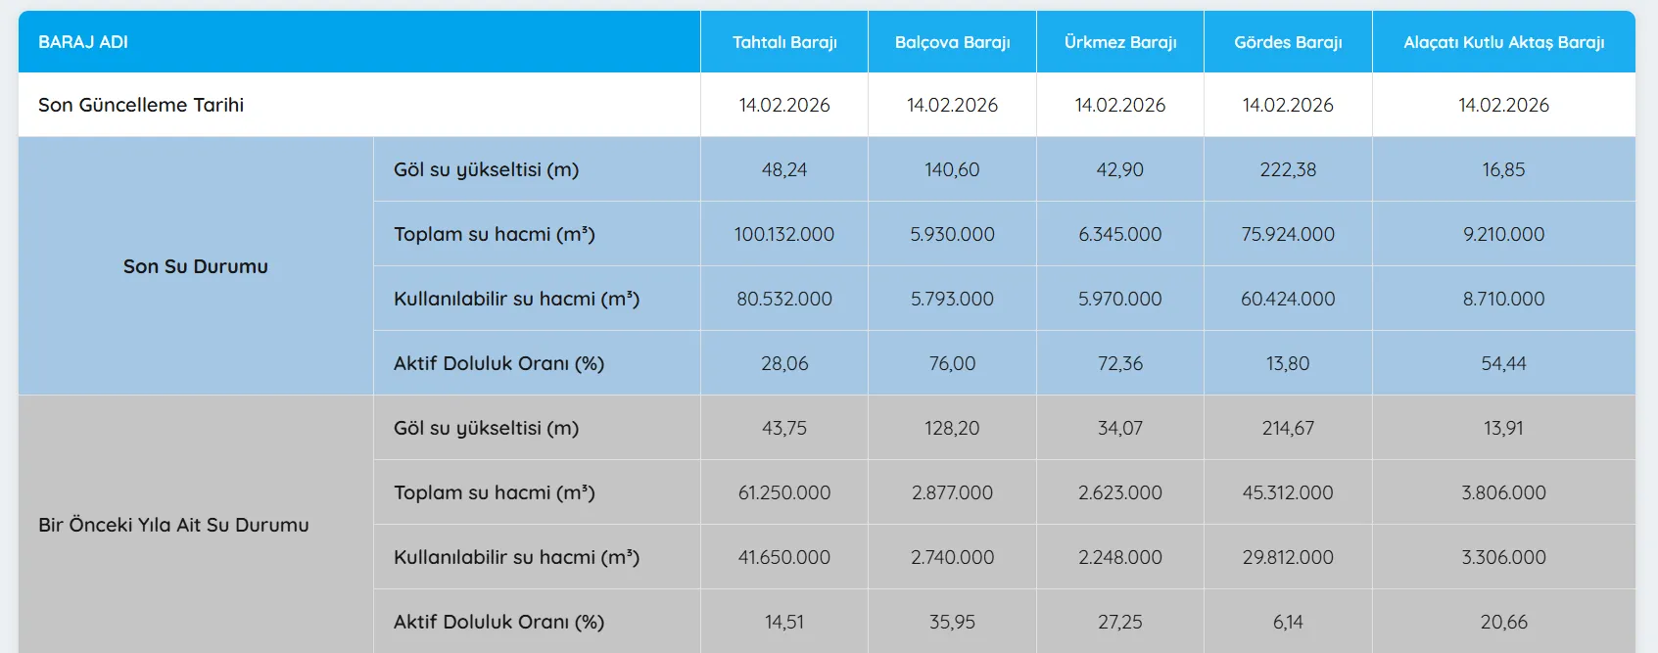
Task: Click Alaçatı previous year lake level 13,91
Action: (1503, 428)
